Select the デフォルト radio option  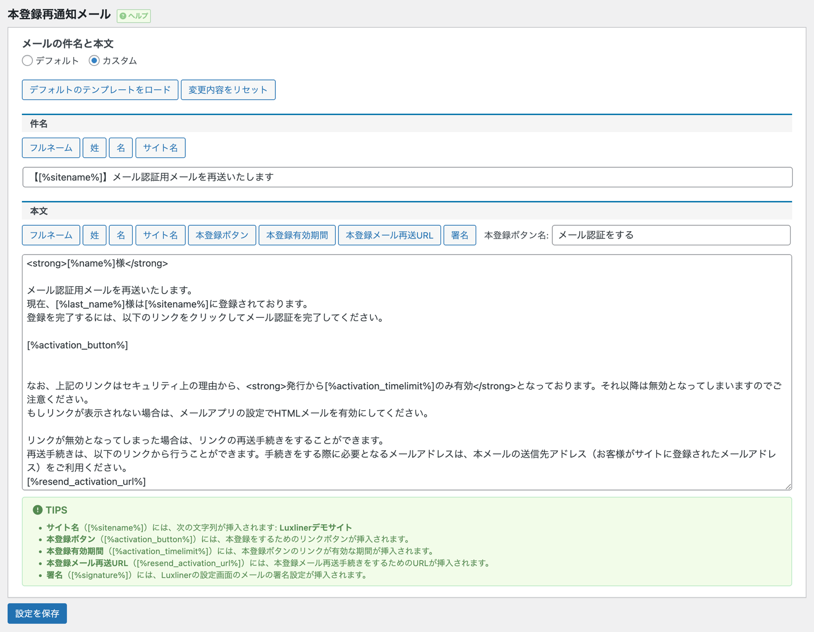click(28, 60)
